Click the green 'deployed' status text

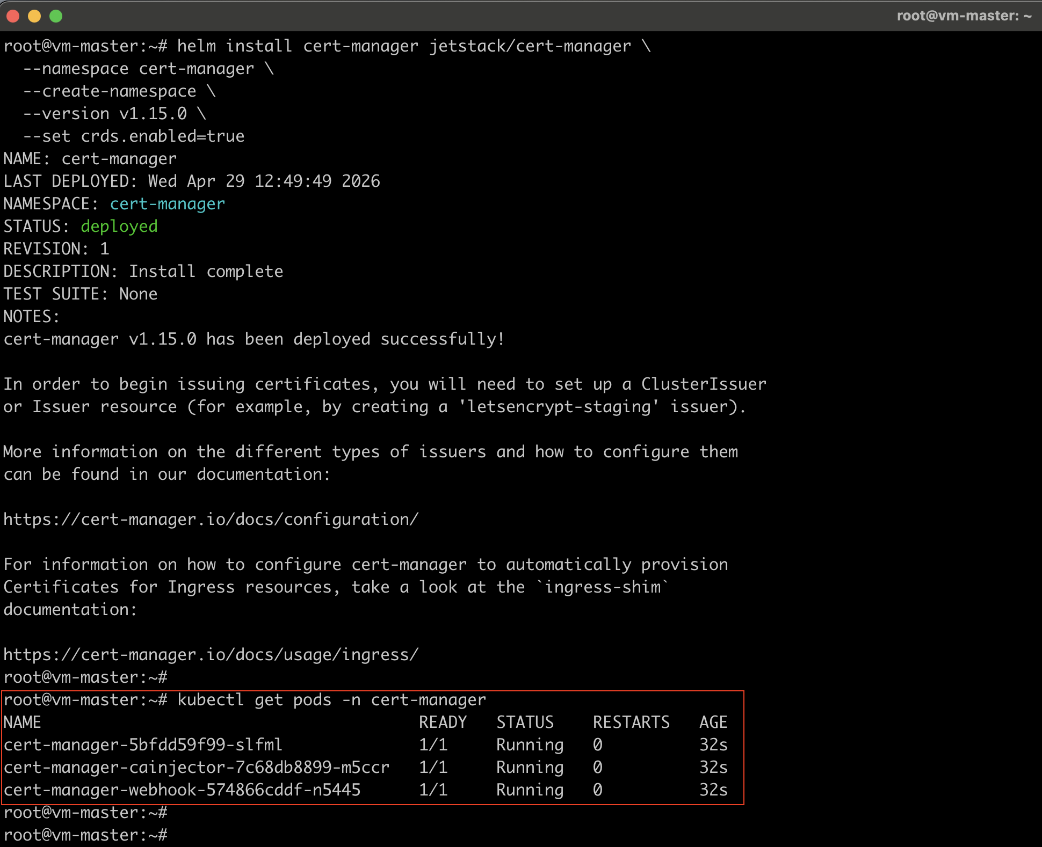pyautogui.click(x=119, y=227)
